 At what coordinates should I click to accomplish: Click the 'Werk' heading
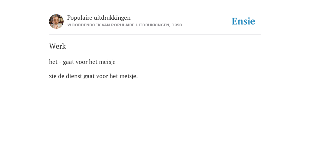tap(57, 46)
